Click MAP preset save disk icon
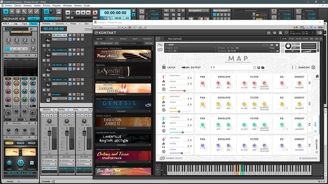Screen dimensions: 328x184 pos(259,68)
